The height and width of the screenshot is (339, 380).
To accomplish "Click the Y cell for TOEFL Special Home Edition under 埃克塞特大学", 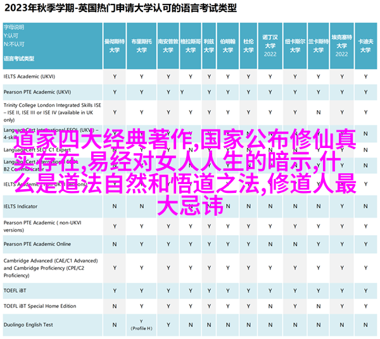I will tap(342, 306).
